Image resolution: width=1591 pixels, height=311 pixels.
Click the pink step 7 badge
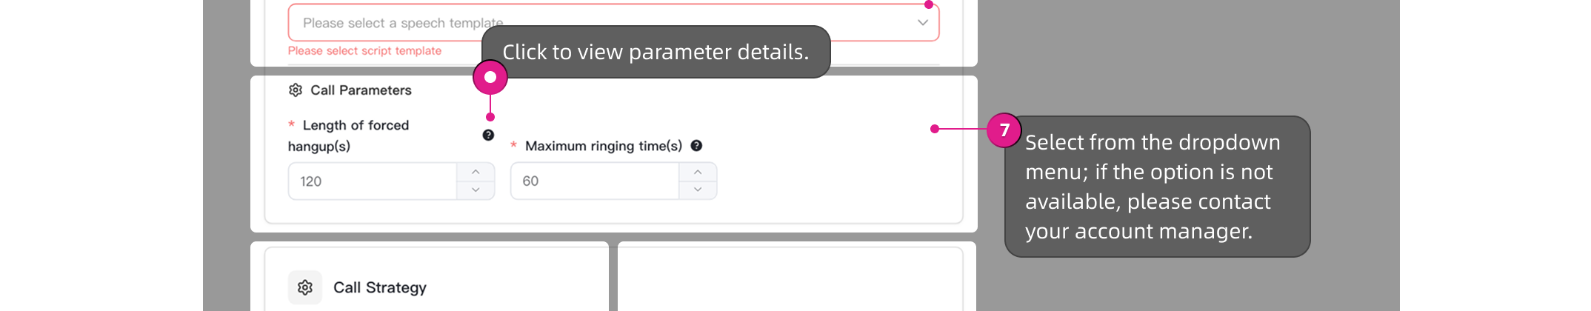(x=1004, y=130)
